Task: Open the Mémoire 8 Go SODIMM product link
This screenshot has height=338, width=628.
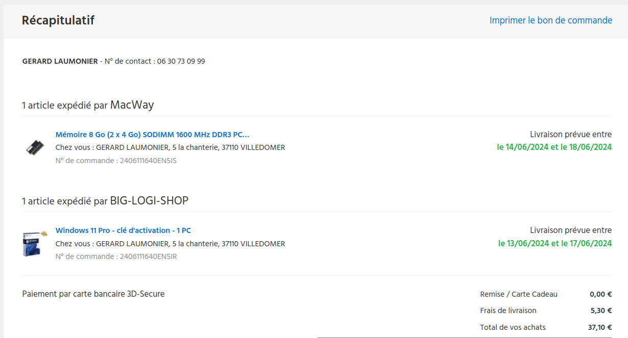Action: point(152,135)
